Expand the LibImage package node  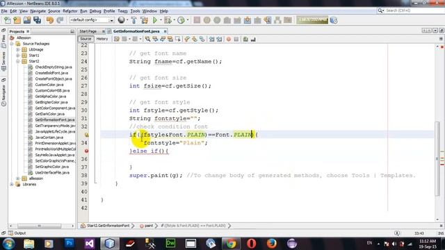pyautogui.click(x=18, y=49)
